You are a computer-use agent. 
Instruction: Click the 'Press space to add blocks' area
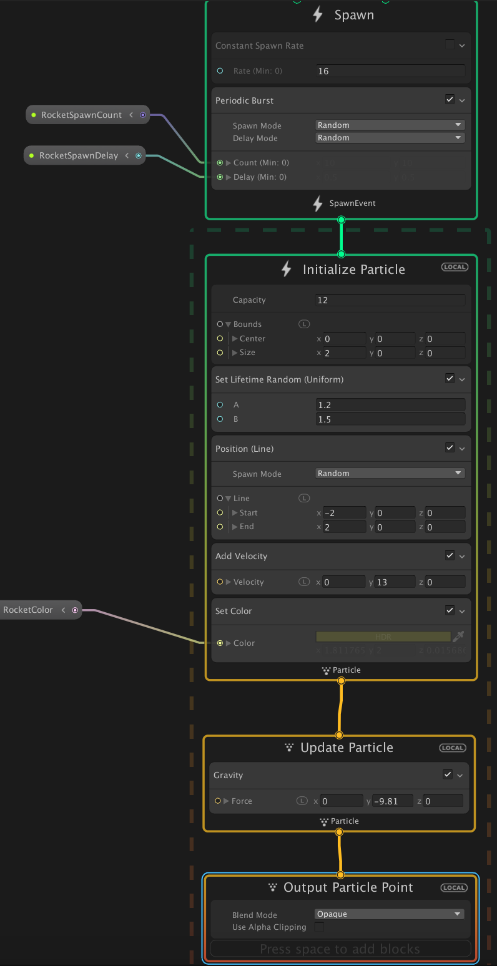[x=340, y=949]
